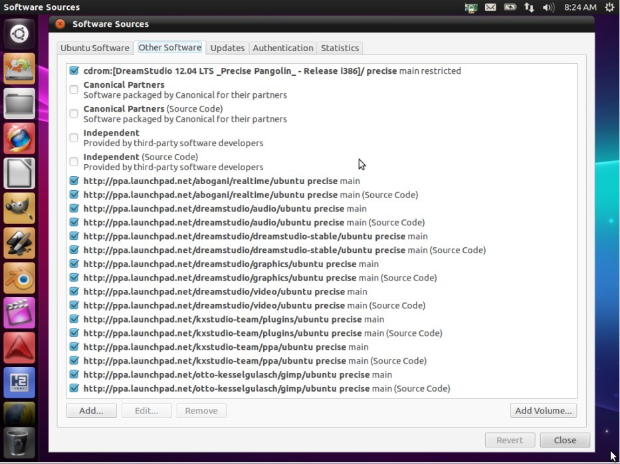This screenshot has width=620, height=464.
Task: Disable dreamstudio/graphics (Source Code) checkbox
Action: tap(74, 278)
